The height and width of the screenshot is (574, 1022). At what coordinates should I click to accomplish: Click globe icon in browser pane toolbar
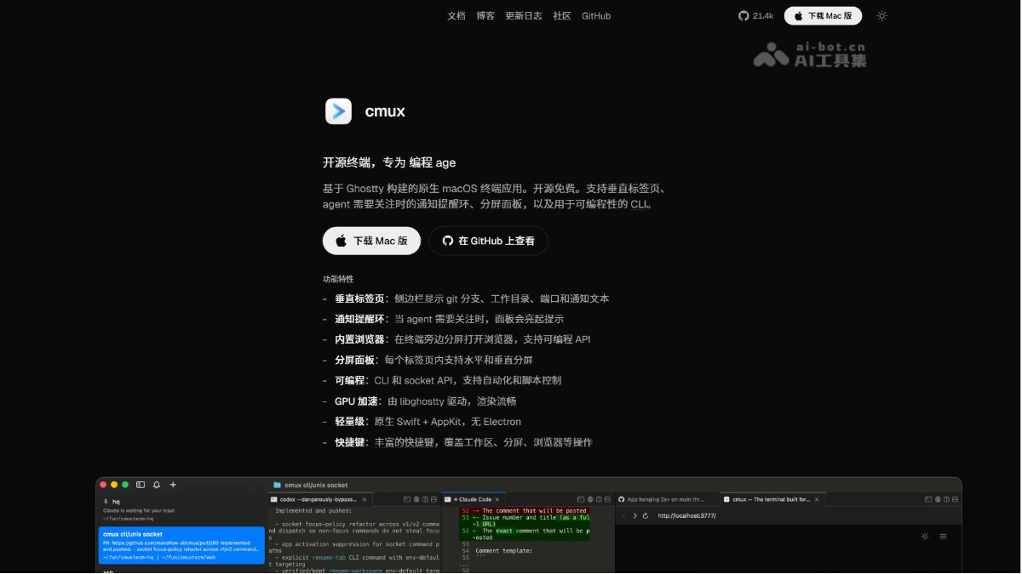(x=938, y=499)
